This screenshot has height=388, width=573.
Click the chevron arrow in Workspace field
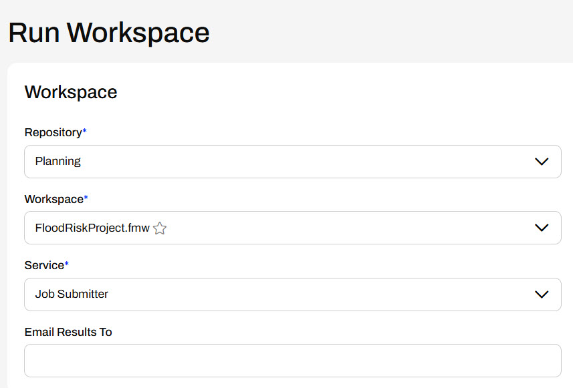[x=542, y=228]
